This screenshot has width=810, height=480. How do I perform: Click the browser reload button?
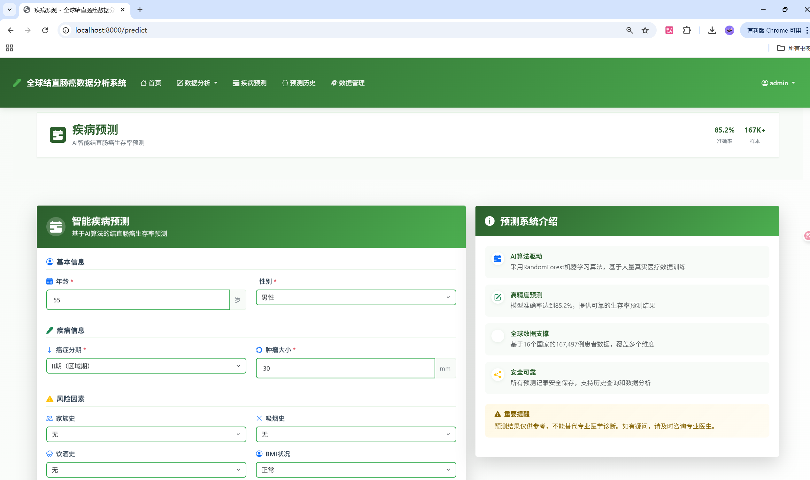(x=45, y=30)
